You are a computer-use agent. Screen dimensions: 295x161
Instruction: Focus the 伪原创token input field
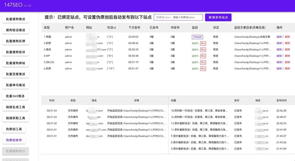tap(178, 17)
